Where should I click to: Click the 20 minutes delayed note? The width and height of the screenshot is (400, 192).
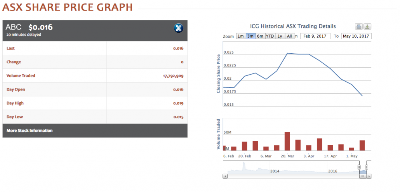click(24, 35)
